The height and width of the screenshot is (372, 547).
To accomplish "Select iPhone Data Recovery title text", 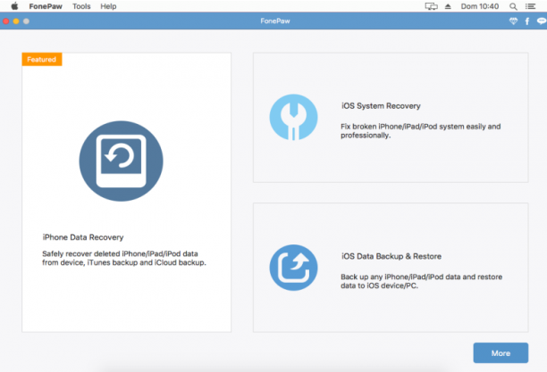I will click(x=83, y=237).
